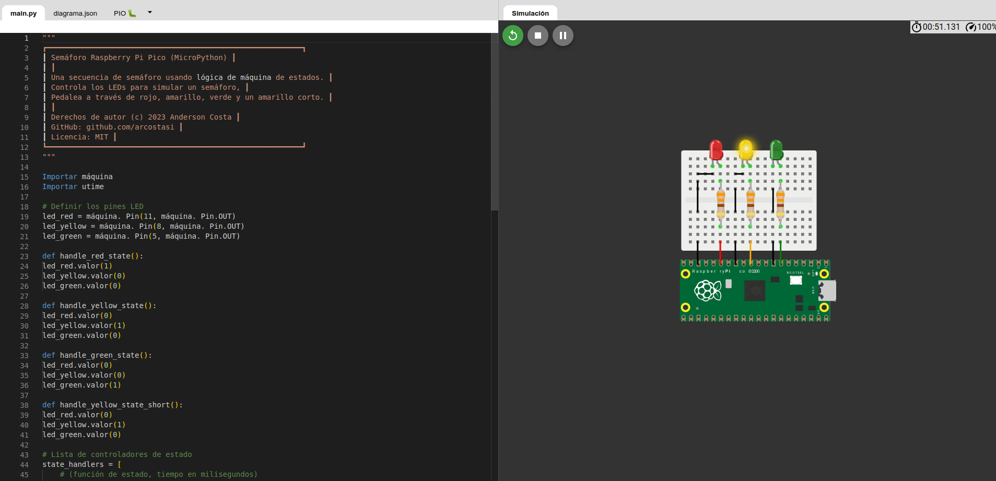Open the PIO debugger tab

pyautogui.click(x=124, y=13)
